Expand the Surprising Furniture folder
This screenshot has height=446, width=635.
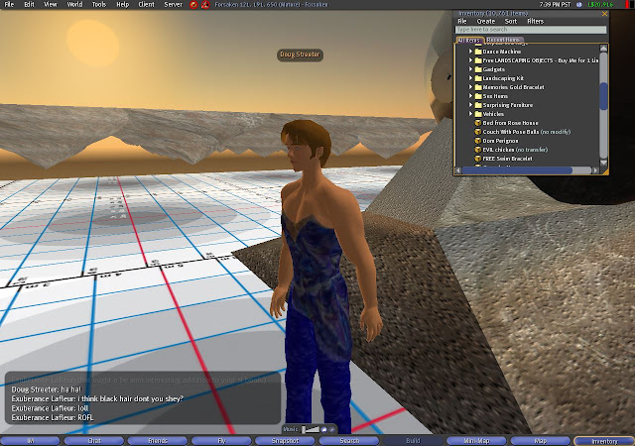pyautogui.click(x=470, y=105)
